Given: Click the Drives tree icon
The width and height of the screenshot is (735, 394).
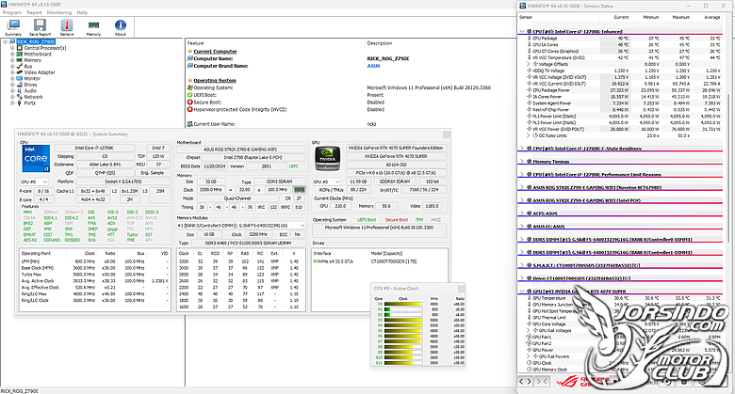Looking at the screenshot, I should point(20,85).
